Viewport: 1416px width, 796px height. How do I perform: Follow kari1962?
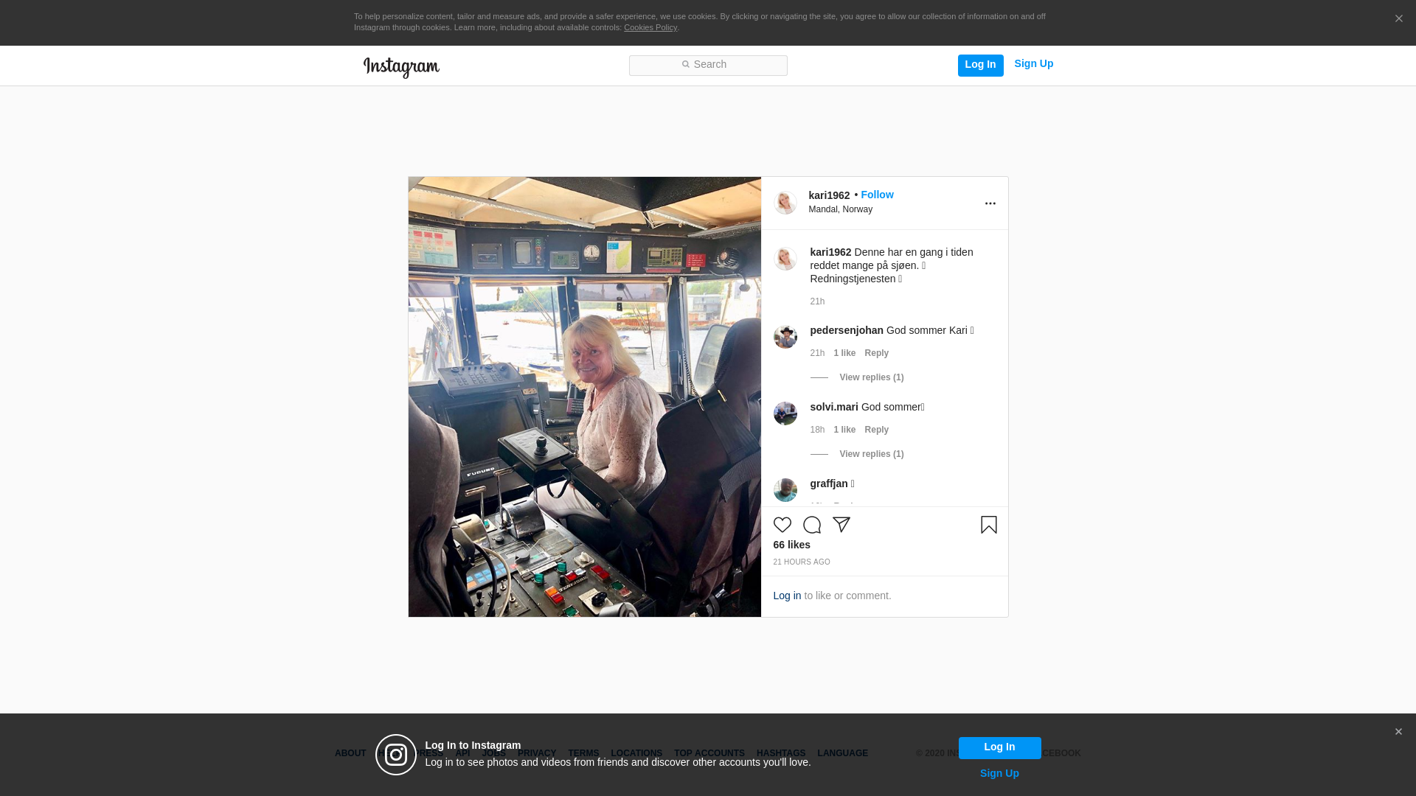(x=877, y=195)
